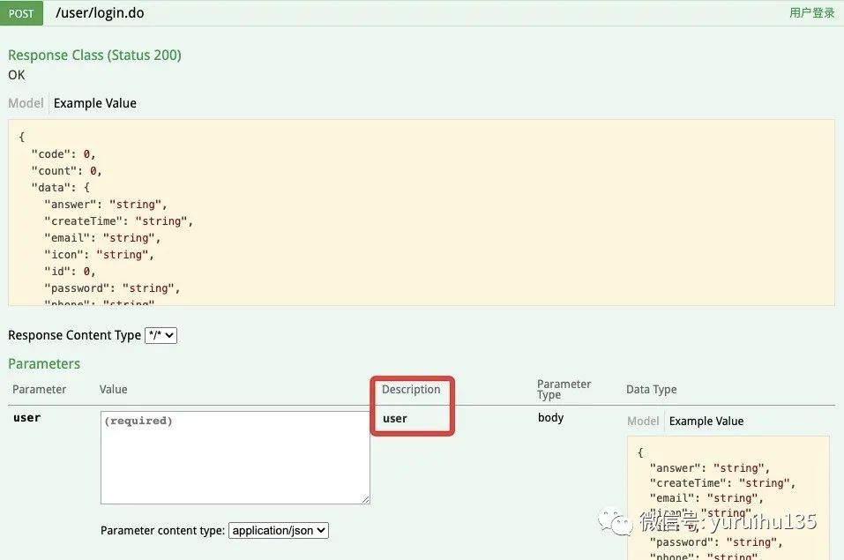Viewport: 844px width, 560px height.
Task: Click the body parameter type text
Action: (550, 418)
